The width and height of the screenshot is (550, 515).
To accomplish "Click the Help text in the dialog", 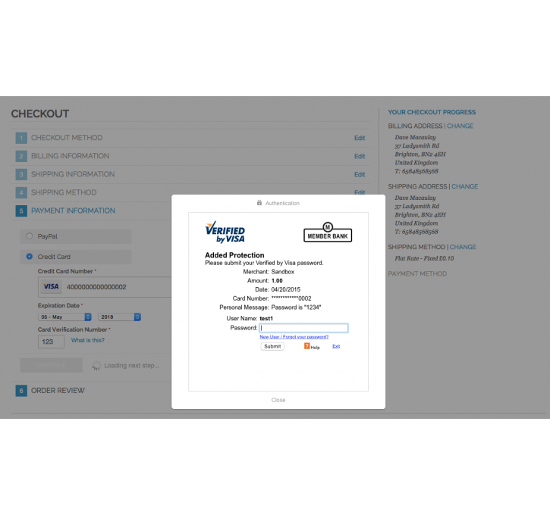I will tap(315, 348).
